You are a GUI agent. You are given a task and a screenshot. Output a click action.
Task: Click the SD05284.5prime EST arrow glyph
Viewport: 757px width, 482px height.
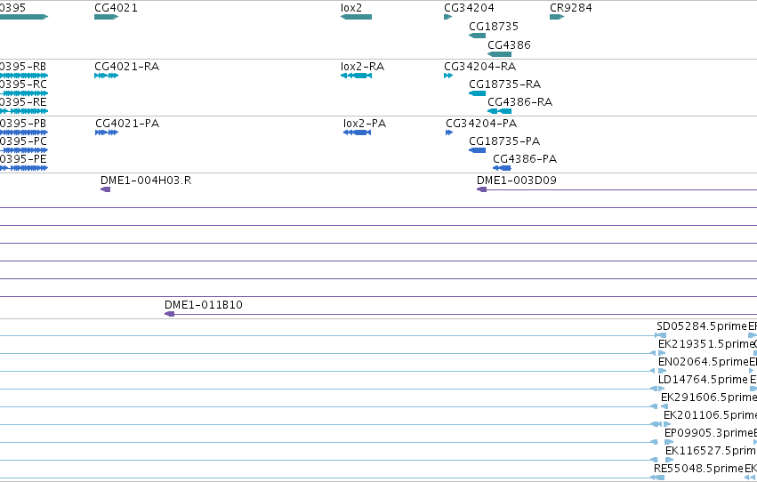click(660, 335)
